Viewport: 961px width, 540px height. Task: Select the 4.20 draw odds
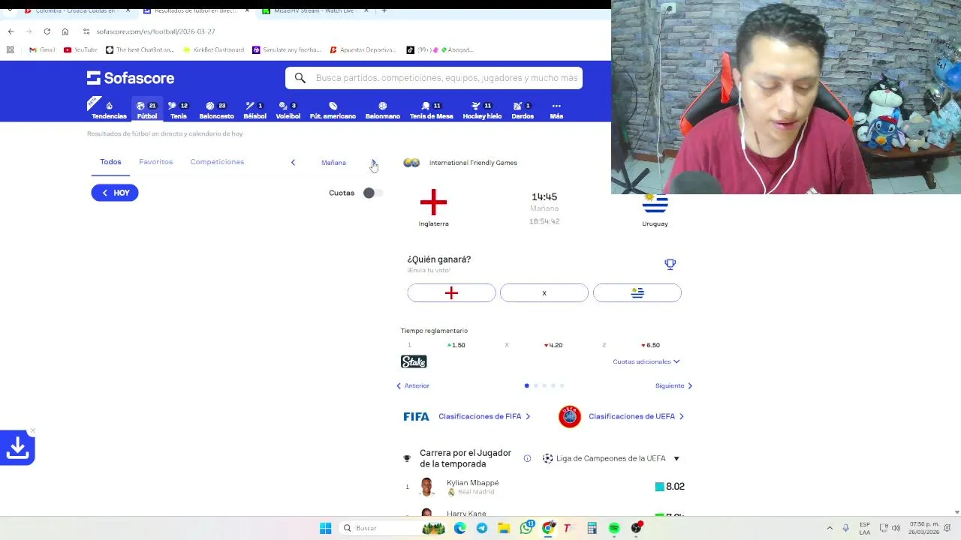pyautogui.click(x=553, y=345)
